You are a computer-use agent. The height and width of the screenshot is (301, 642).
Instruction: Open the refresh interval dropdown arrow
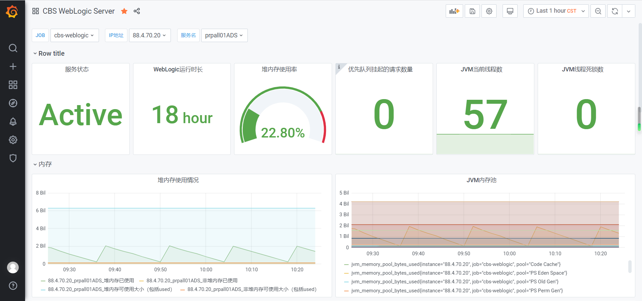tap(628, 11)
